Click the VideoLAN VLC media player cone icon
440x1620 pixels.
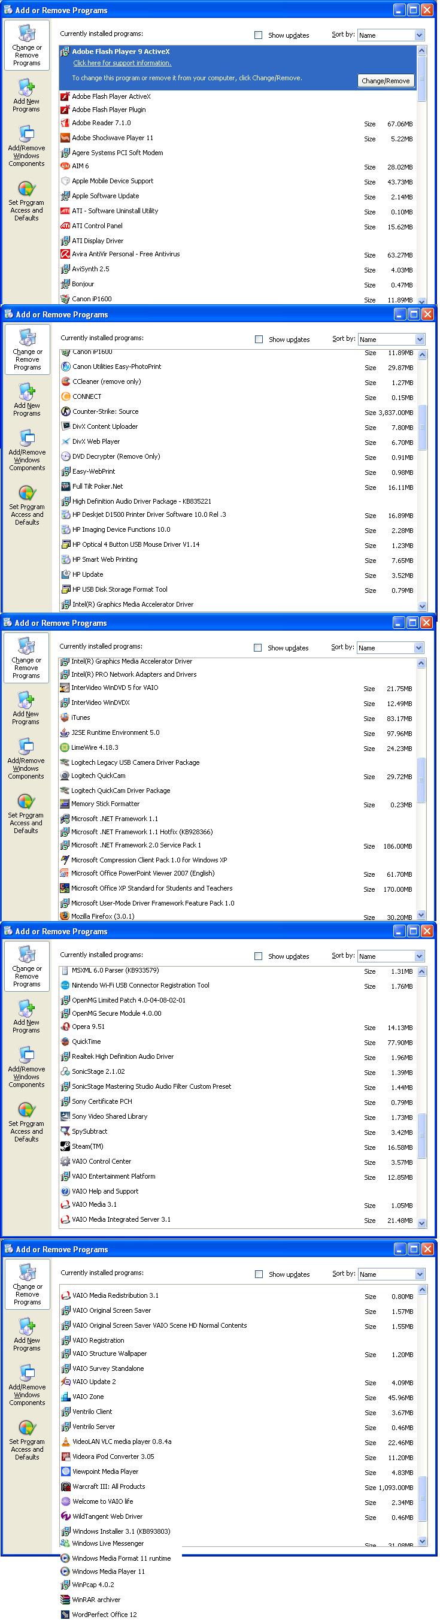pyautogui.click(x=65, y=1442)
